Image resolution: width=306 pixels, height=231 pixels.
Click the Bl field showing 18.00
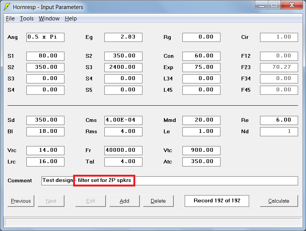(x=46, y=132)
